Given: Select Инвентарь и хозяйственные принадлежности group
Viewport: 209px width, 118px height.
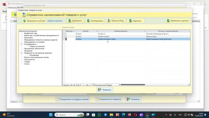Looking at the screenshot, I should 41,35.
